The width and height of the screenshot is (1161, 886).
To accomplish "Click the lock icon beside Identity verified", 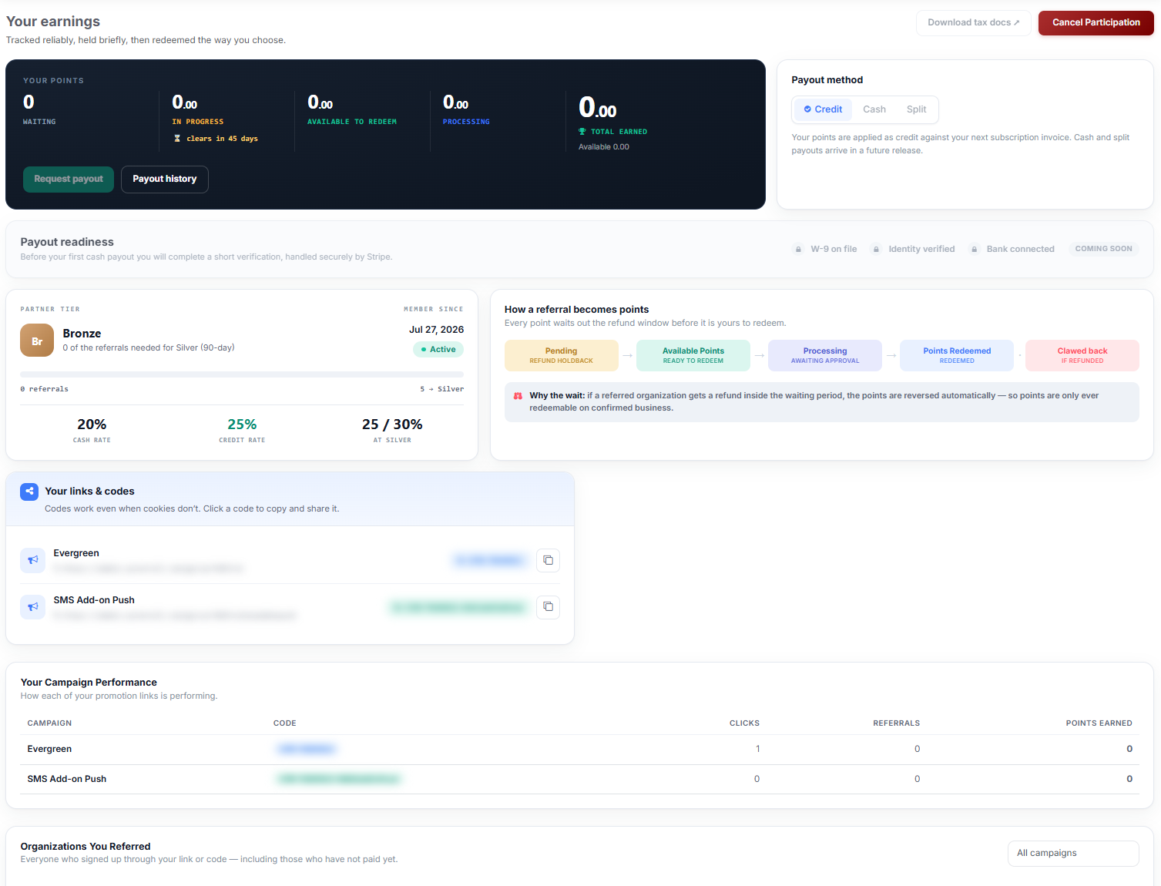I will pyautogui.click(x=876, y=249).
